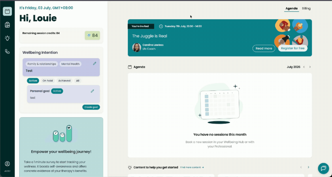
Task: Click Empower your wellbeing journey! heading
Action: [61, 152]
